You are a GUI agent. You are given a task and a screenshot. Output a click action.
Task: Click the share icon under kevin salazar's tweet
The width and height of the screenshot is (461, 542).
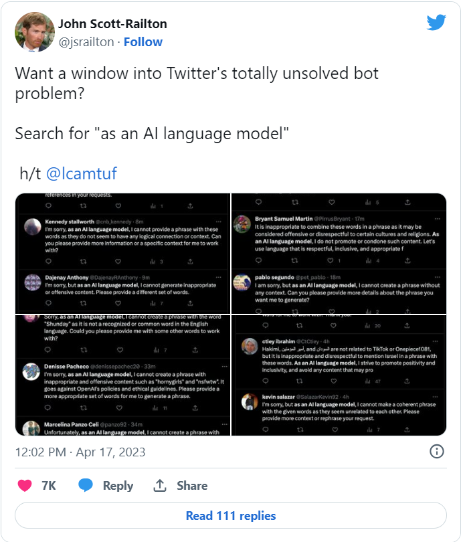pyautogui.click(x=407, y=430)
